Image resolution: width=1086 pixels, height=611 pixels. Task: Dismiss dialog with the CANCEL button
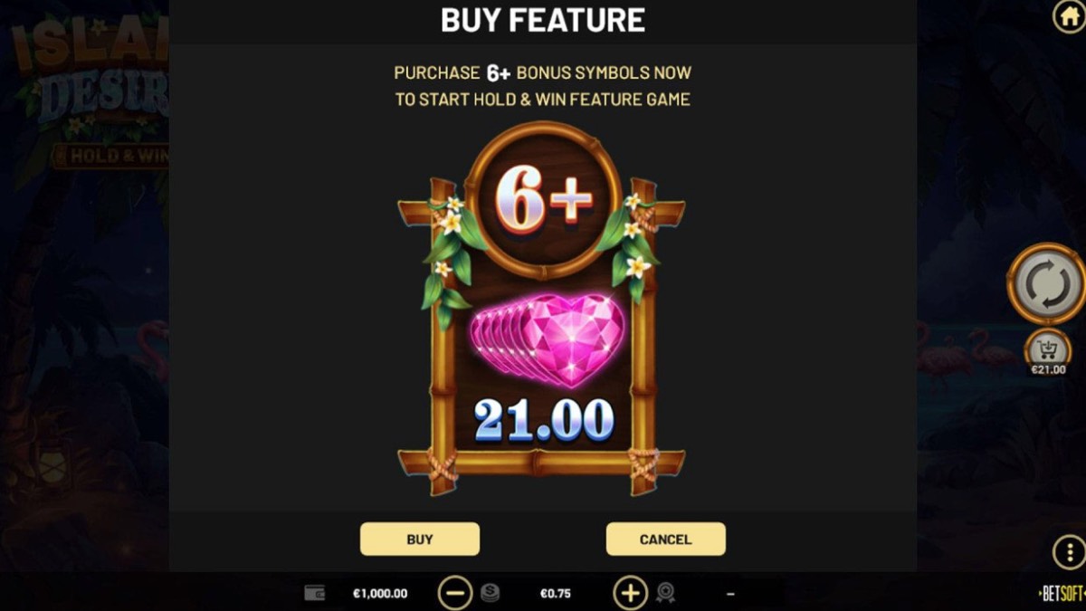coord(665,539)
